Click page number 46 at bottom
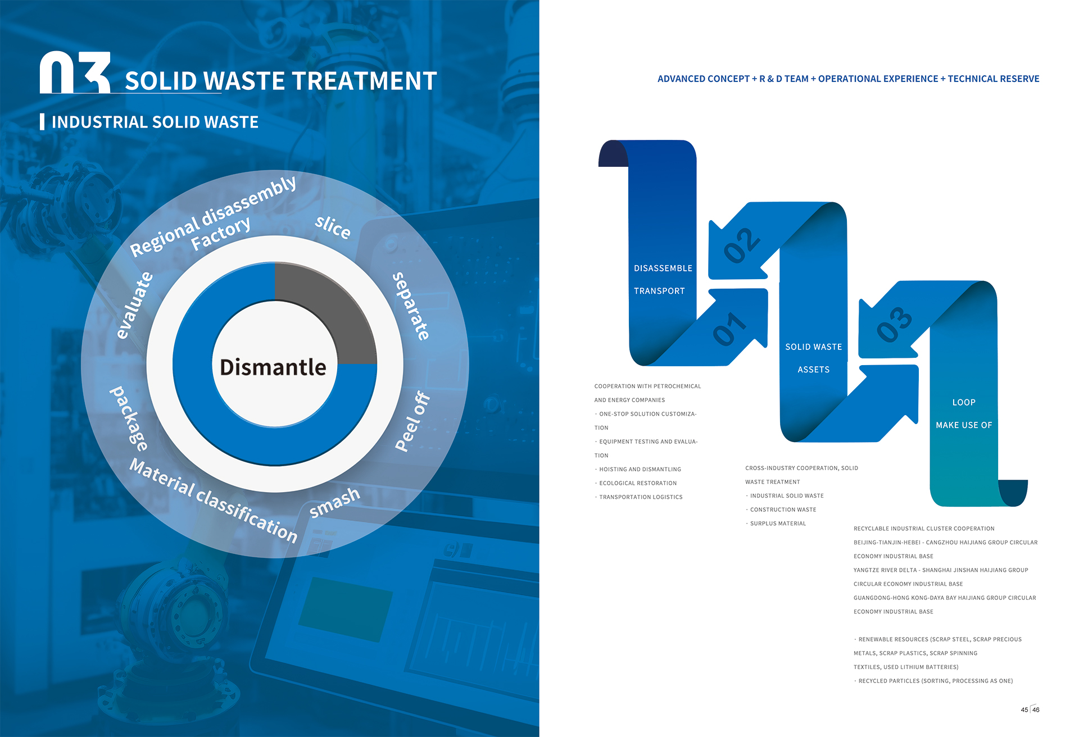The width and height of the screenshot is (1079, 737). 1036,709
